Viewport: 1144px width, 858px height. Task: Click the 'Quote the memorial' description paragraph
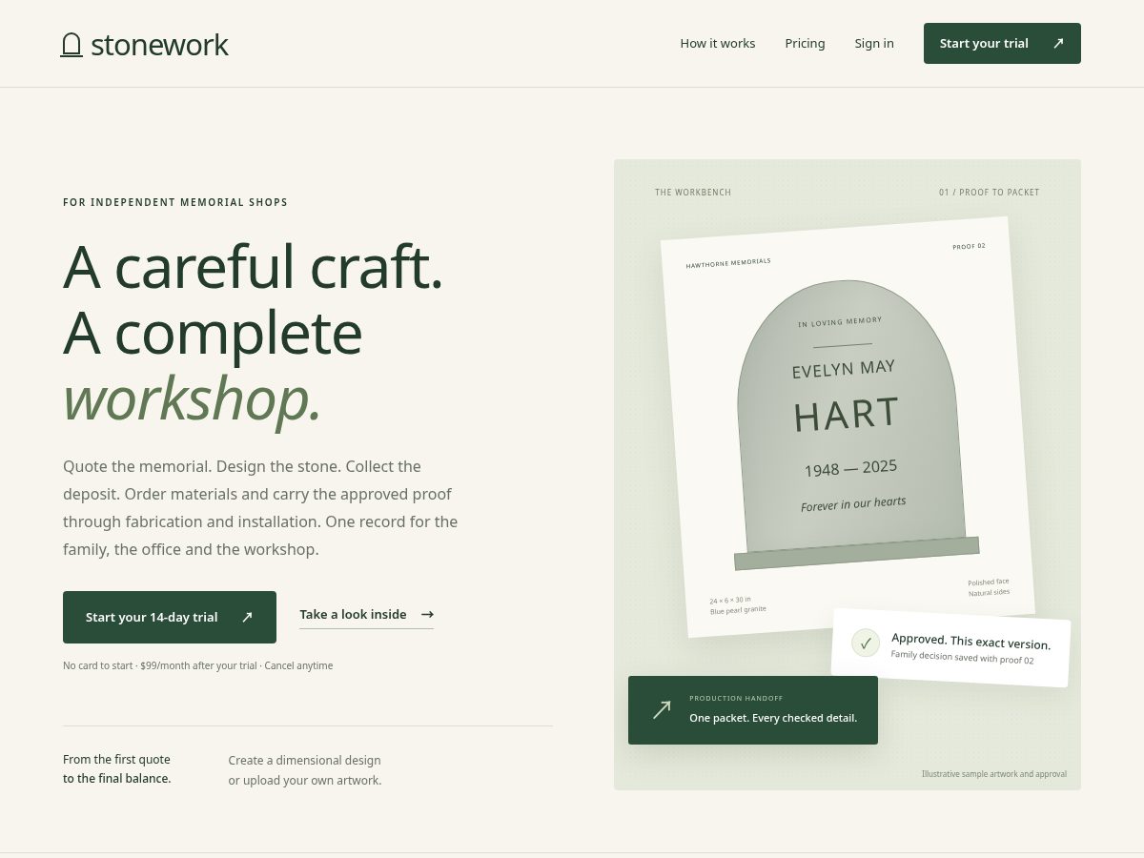[x=260, y=508]
